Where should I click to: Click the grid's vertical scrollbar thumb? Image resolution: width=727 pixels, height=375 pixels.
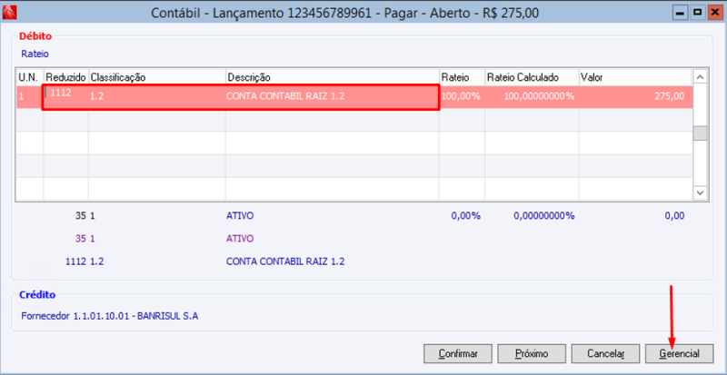coord(700,133)
